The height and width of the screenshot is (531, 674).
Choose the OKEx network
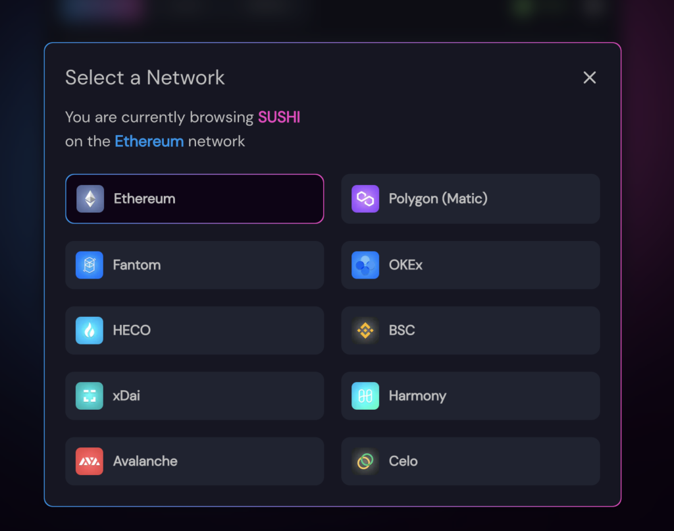tap(471, 265)
